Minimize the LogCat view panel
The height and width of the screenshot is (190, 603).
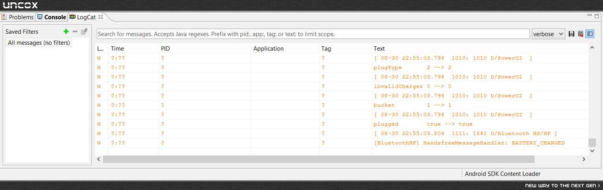coord(589,15)
